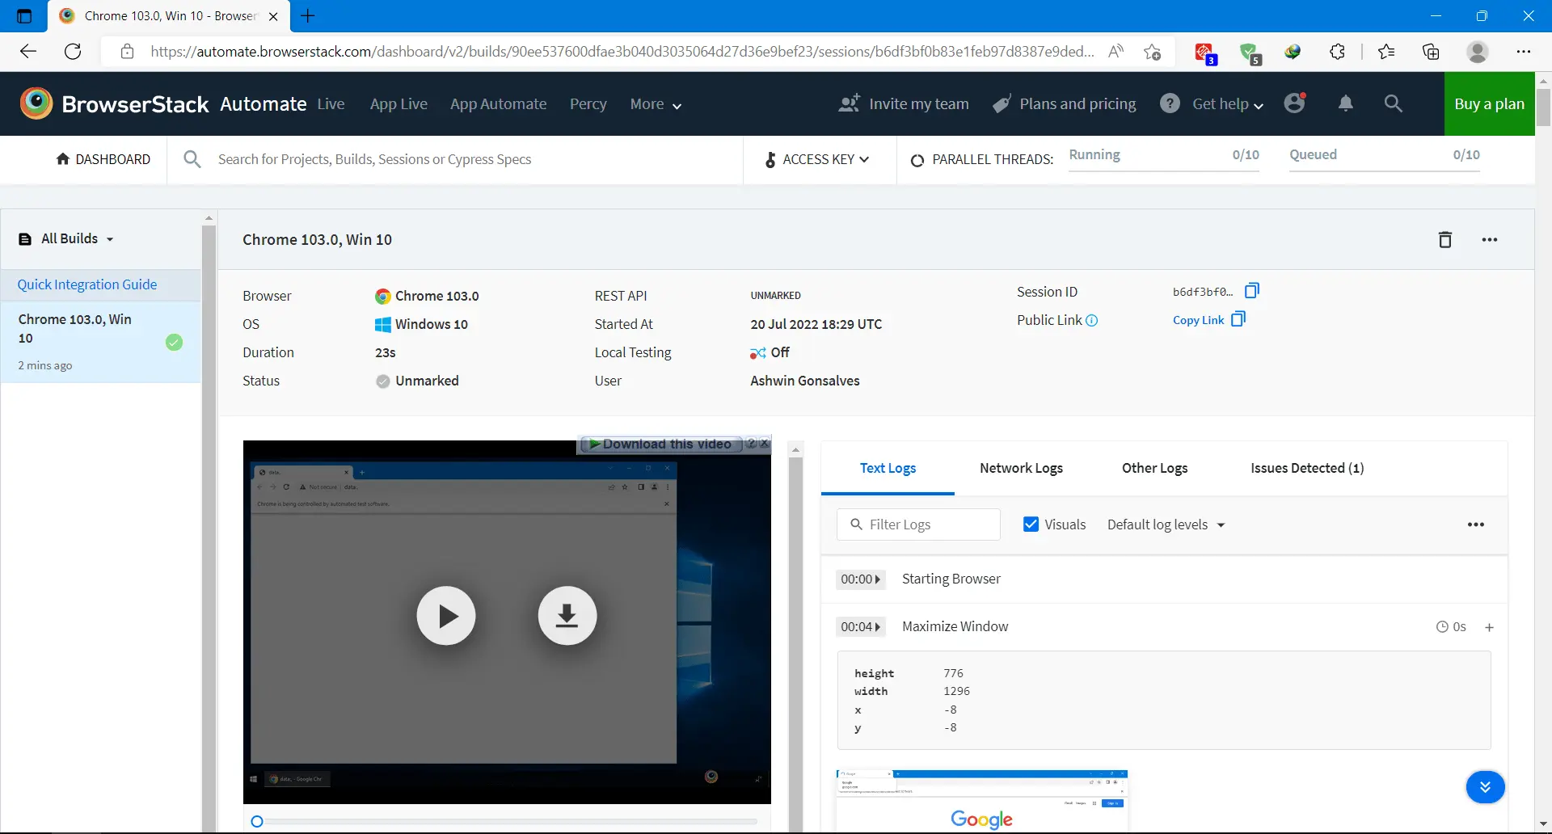Open the account profile icon in header
The height and width of the screenshot is (834, 1552).
point(1294,103)
